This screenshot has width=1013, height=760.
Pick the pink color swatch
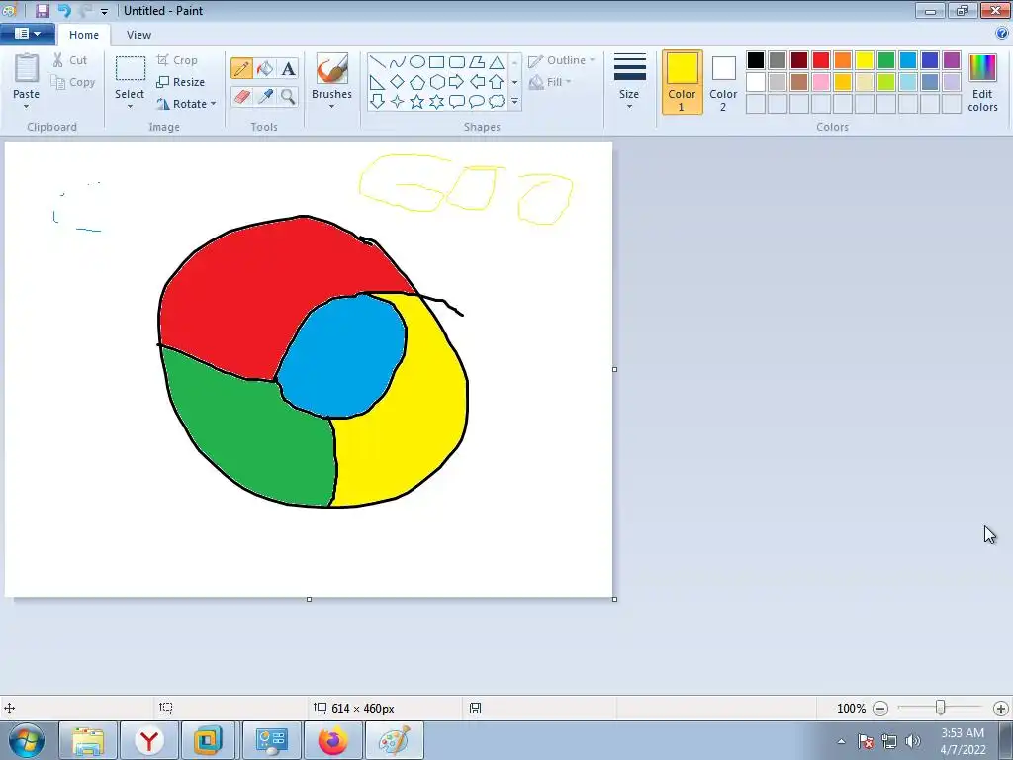(x=821, y=82)
